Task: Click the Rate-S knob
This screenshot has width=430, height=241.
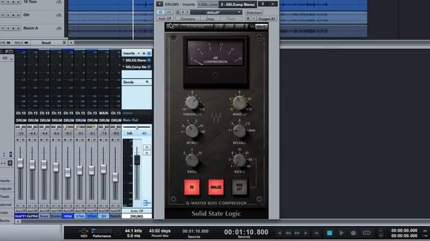Action: pos(239,160)
